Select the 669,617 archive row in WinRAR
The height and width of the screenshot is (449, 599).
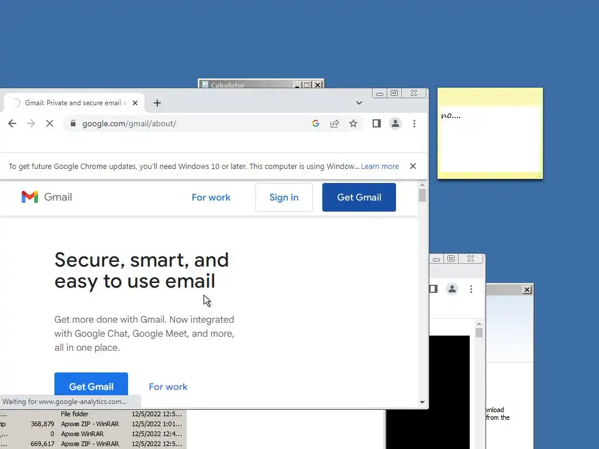(x=93, y=444)
